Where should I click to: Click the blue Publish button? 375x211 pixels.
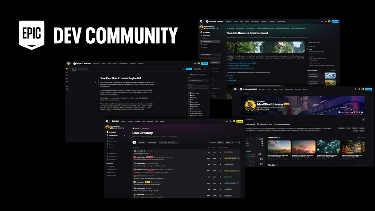tap(189, 69)
